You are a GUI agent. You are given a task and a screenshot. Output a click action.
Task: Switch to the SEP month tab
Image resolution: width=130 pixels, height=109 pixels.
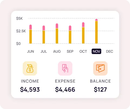click(70, 51)
